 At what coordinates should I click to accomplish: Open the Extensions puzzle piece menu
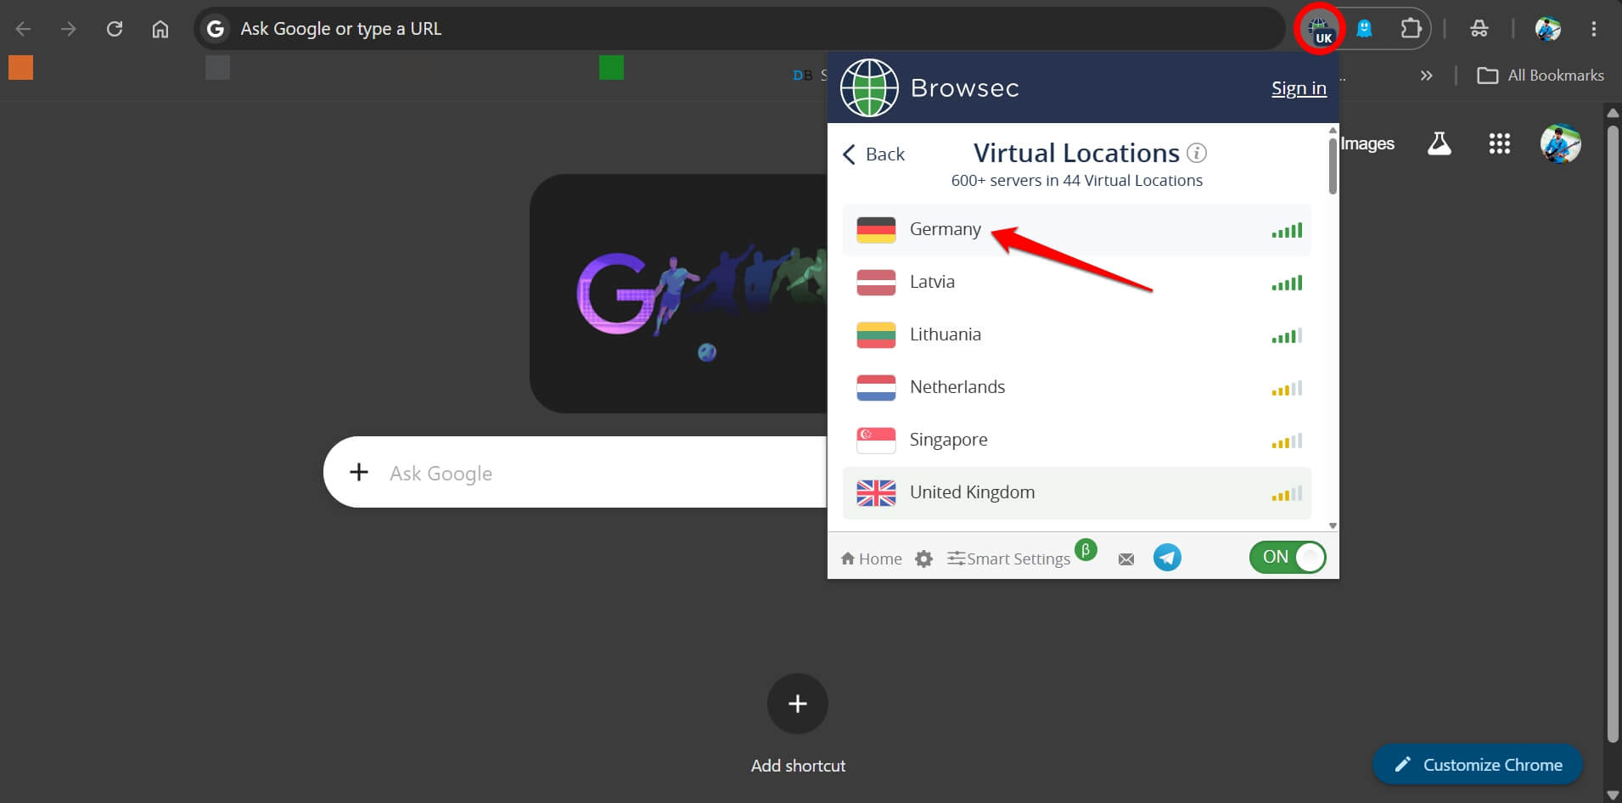[x=1410, y=29]
